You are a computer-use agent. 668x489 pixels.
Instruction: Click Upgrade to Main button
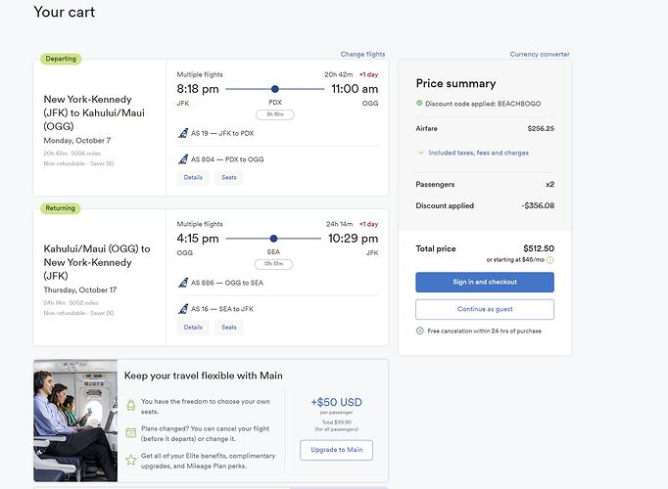pyautogui.click(x=337, y=450)
